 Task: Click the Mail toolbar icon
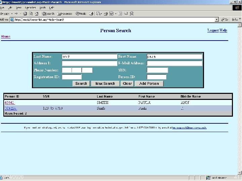click(x=98, y=14)
